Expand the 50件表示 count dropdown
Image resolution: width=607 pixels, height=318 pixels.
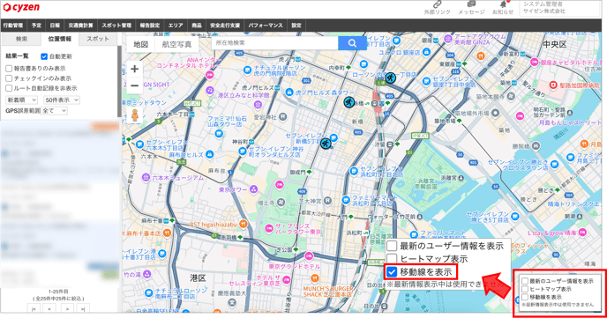[62, 100]
